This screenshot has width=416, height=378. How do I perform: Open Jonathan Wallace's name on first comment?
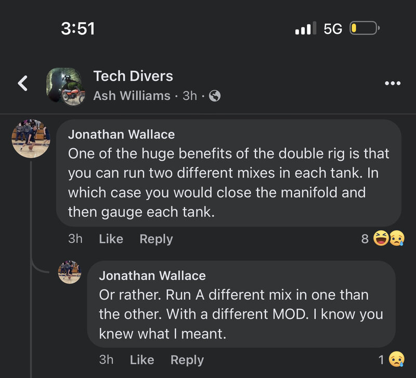[x=121, y=134]
